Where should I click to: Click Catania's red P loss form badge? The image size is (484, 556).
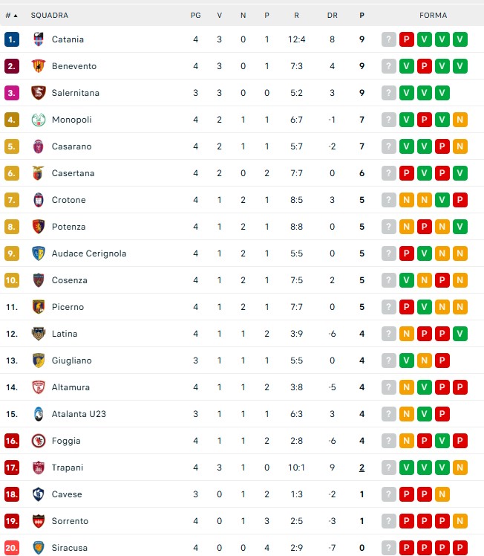407,39
